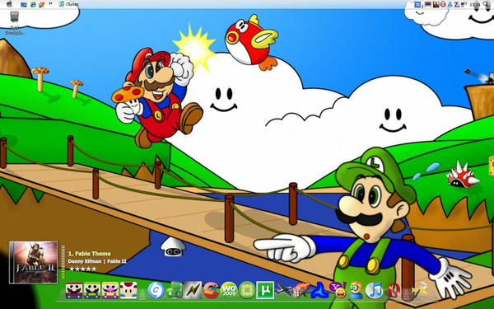
Task: Open the crossed tools dock icon
Action: [x=420, y=290]
